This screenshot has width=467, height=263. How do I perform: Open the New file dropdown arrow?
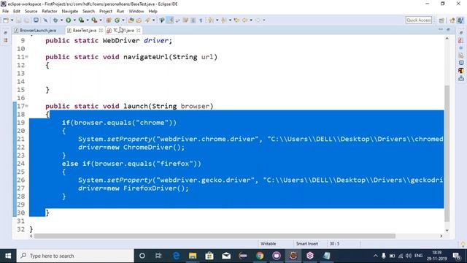(x=12, y=20)
